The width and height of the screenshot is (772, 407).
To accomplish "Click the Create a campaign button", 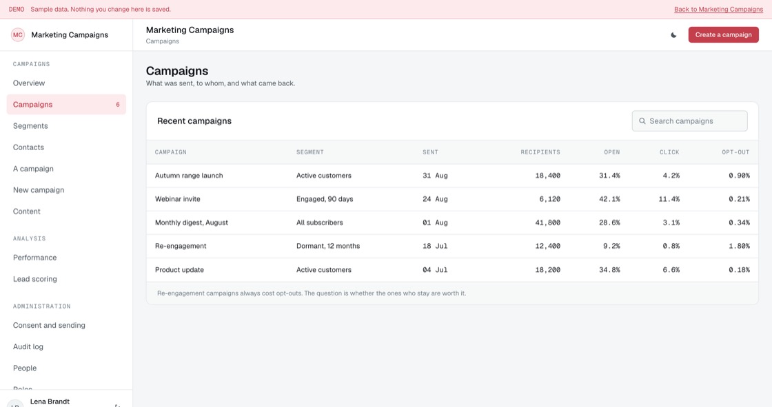I will coord(723,35).
